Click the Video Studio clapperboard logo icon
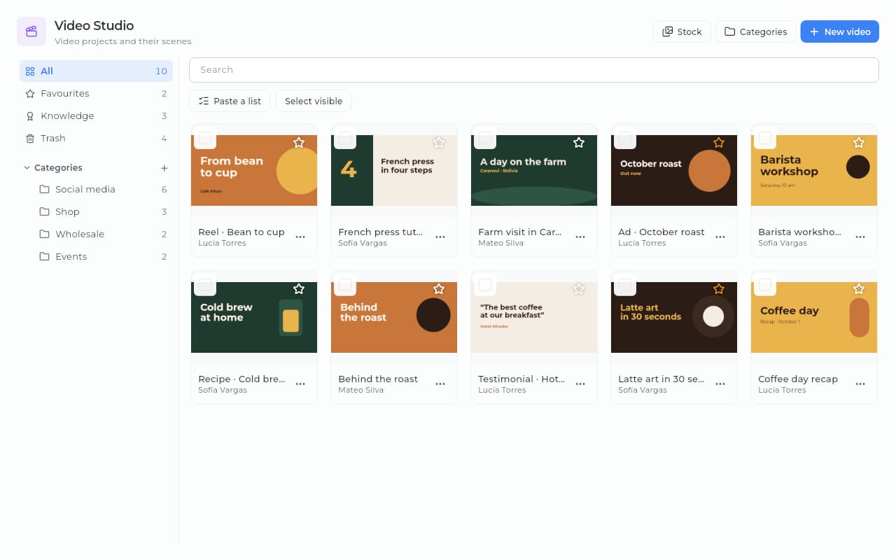 point(31,31)
